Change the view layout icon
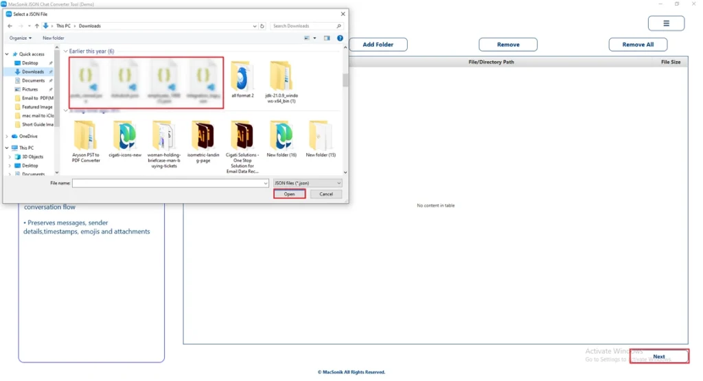Screen dimensions: 703x381 click(307, 38)
